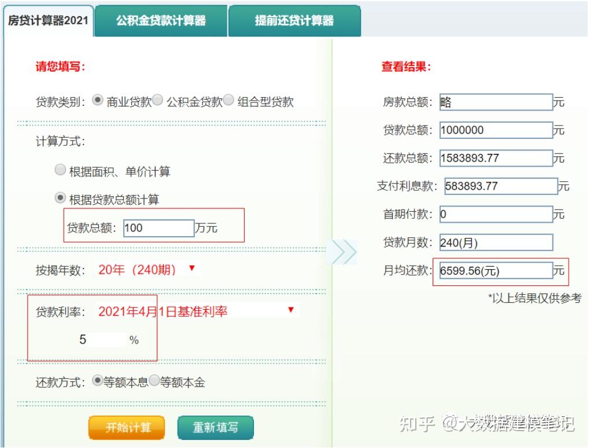Select 根据面积、单价计算 calculation method
Screen dimensions: 590x448
pos(60,170)
